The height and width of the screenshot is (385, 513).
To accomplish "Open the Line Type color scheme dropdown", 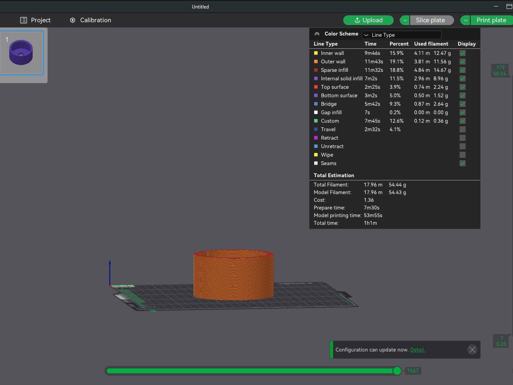I will [402, 35].
